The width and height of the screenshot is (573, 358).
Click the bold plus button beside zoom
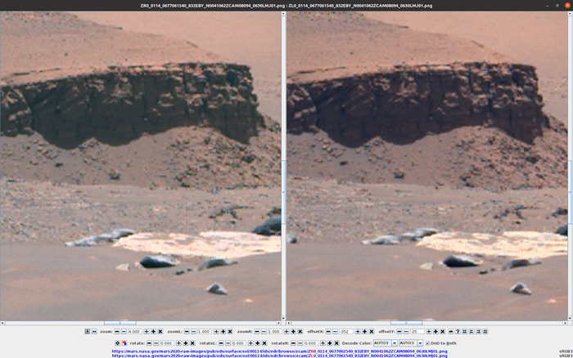point(153,332)
